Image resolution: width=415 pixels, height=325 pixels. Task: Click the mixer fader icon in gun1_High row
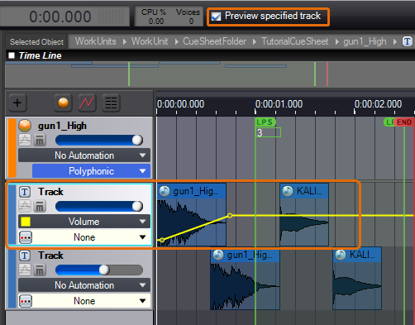click(40, 141)
